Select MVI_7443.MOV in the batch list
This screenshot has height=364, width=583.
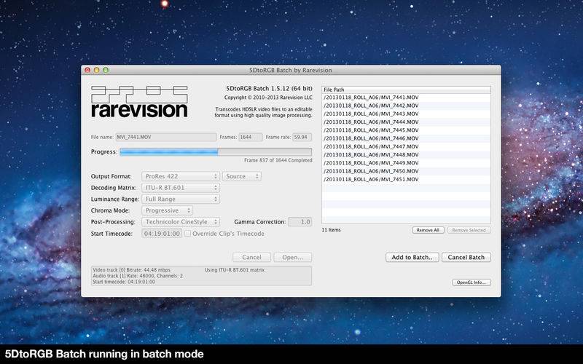pyautogui.click(x=406, y=114)
